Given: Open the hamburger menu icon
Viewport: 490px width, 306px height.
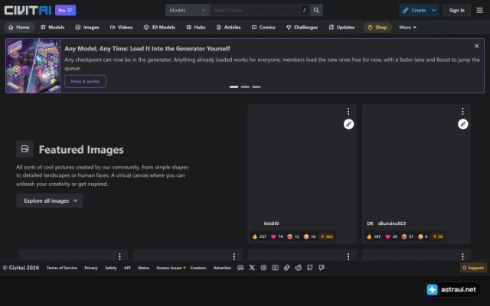Looking at the screenshot, I should pyautogui.click(x=480, y=10).
